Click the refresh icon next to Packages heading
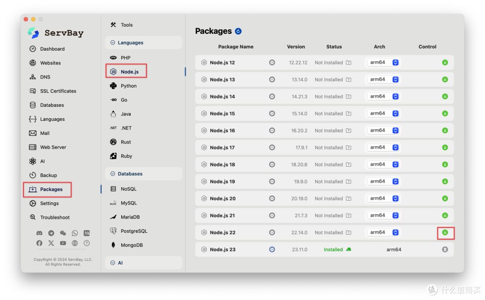This screenshot has height=300, width=485. pos(238,31)
